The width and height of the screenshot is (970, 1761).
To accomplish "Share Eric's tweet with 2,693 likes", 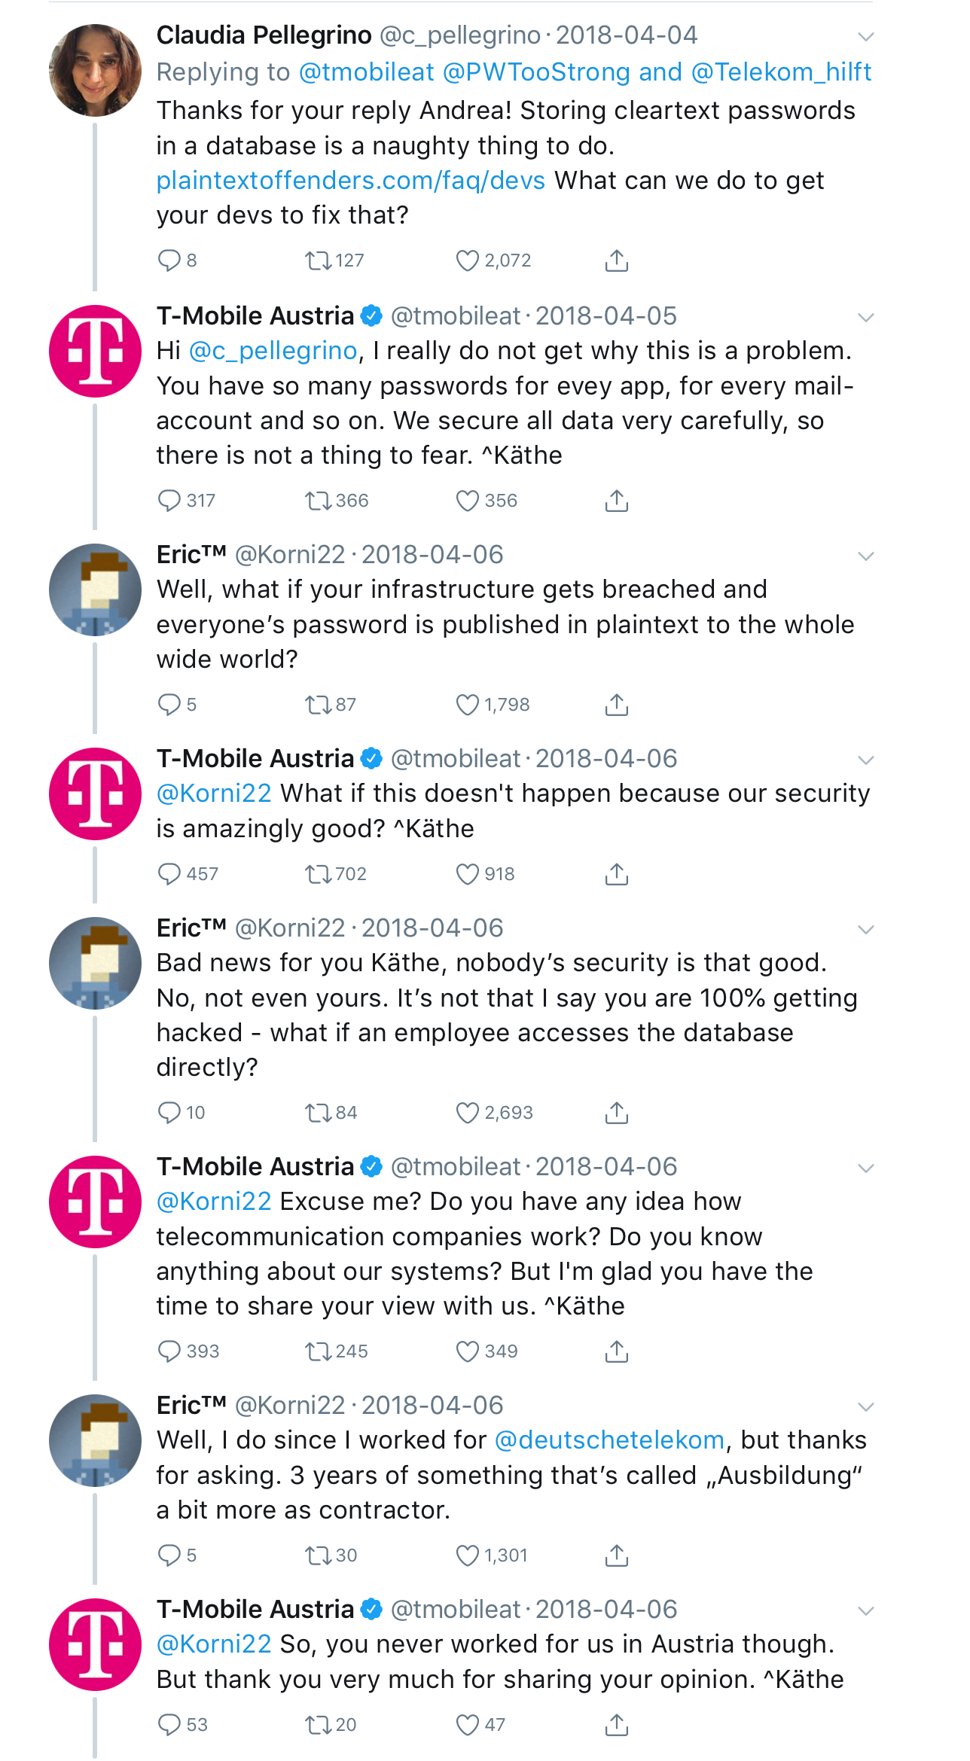I will pos(617,1113).
